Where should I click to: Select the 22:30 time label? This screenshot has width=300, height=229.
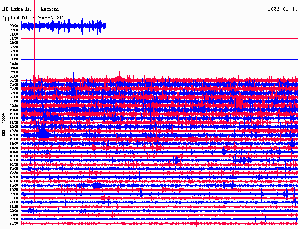click(14, 215)
